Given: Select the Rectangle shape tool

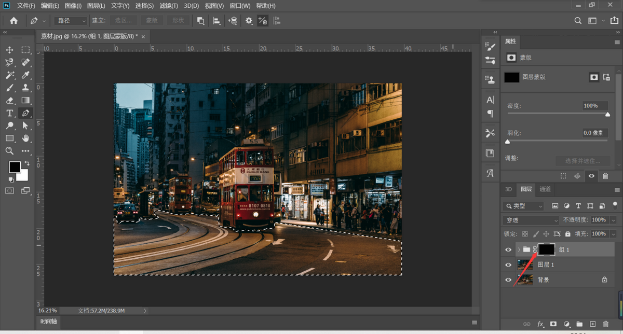Looking at the screenshot, I should pos(9,138).
